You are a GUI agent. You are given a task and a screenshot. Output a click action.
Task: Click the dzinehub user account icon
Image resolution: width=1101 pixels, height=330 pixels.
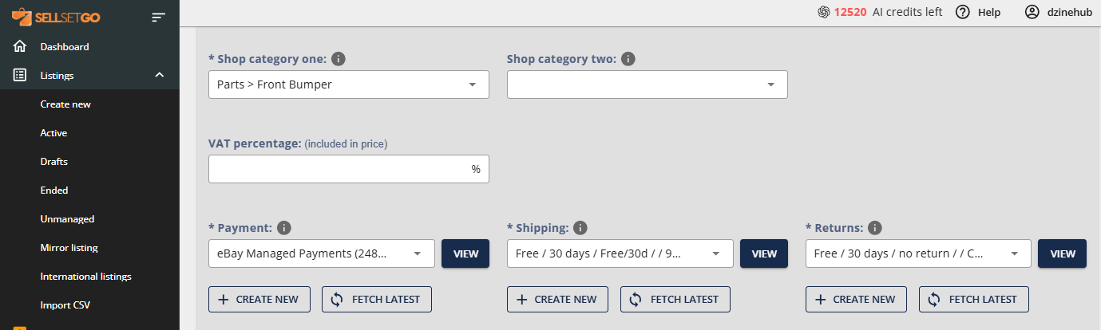[1032, 12]
